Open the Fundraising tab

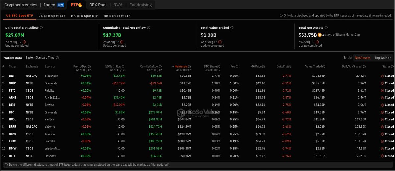(141, 5)
